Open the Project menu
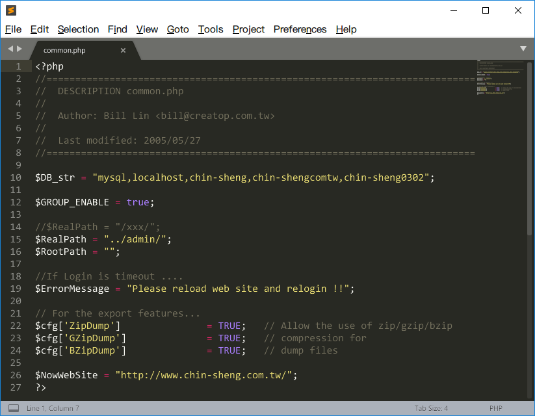 coord(248,29)
